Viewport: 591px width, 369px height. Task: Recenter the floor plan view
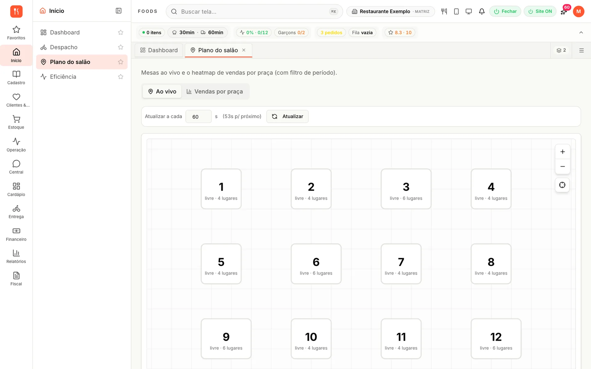click(562, 185)
